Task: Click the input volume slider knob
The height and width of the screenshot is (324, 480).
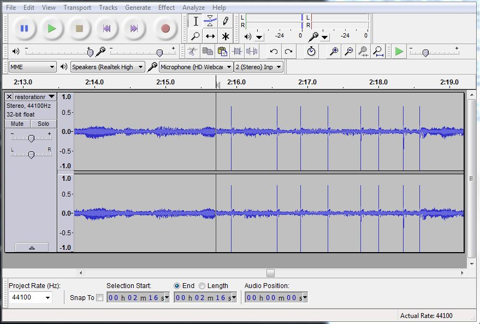Action: click(159, 53)
